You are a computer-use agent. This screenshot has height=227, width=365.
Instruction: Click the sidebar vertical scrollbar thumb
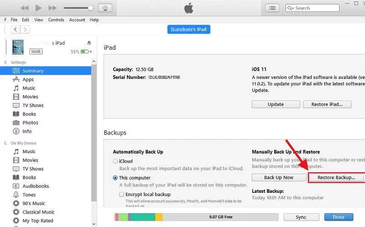(94, 133)
